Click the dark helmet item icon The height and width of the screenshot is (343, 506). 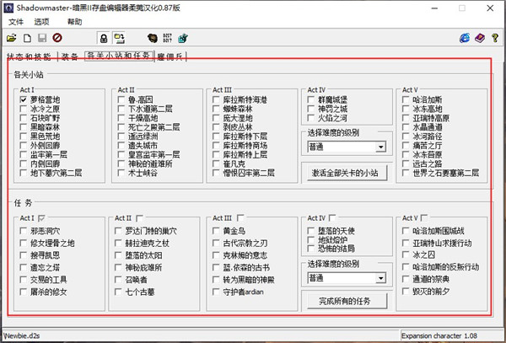click(153, 39)
